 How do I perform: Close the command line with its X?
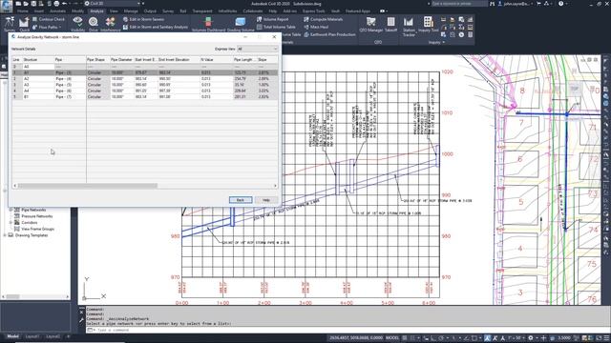(x=81, y=312)
